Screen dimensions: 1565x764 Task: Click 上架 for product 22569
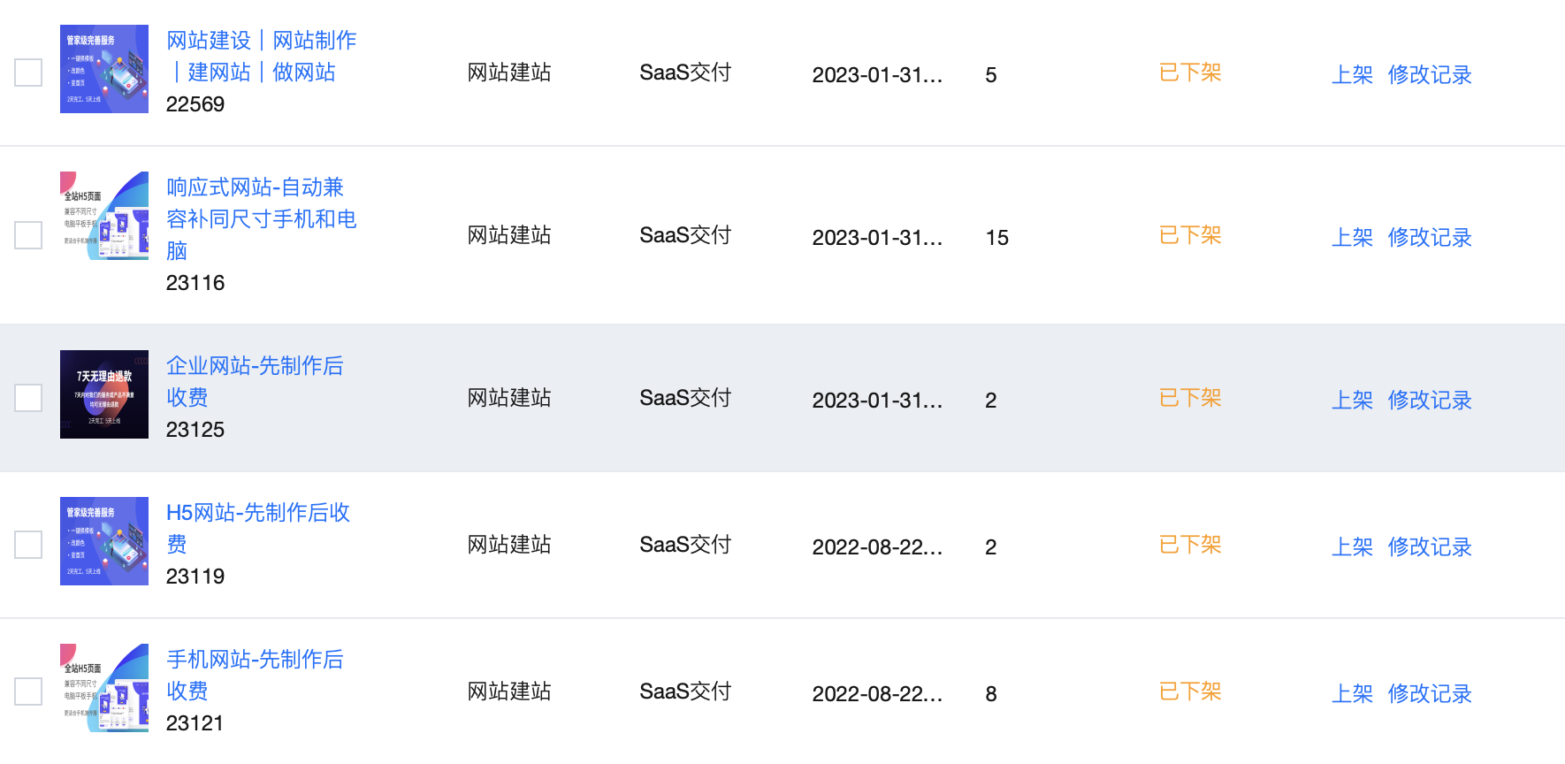coord(1352,75)
